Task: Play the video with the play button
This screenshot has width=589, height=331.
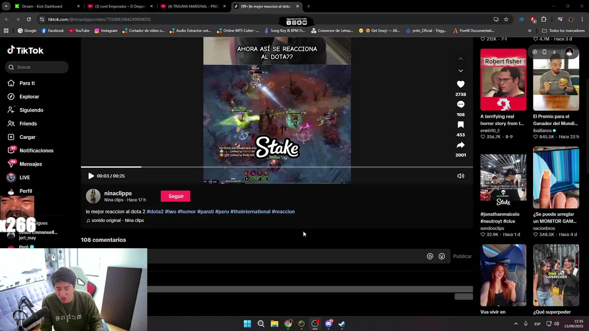Action: (x=91, y=176)
